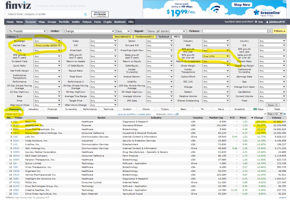Open the SQL ticker link

(15, 121)
